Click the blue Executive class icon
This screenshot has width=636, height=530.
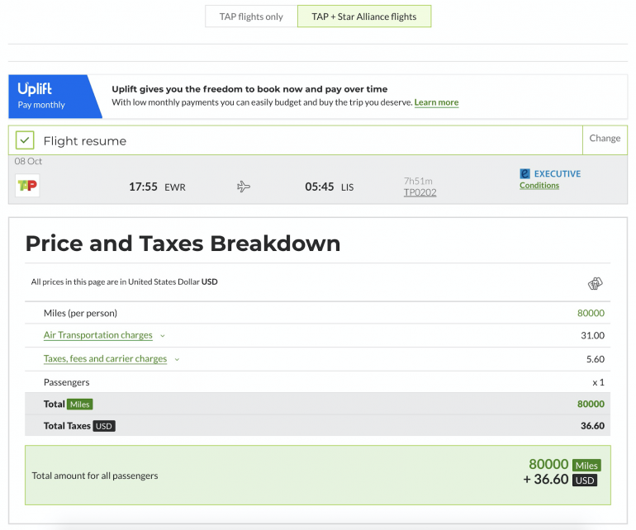524,174
